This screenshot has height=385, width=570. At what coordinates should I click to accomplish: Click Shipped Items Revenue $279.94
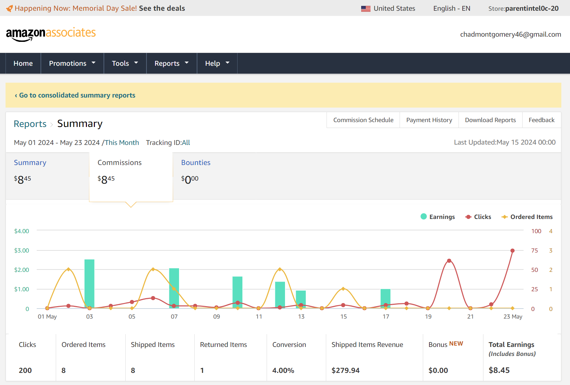tap(346, 370)
